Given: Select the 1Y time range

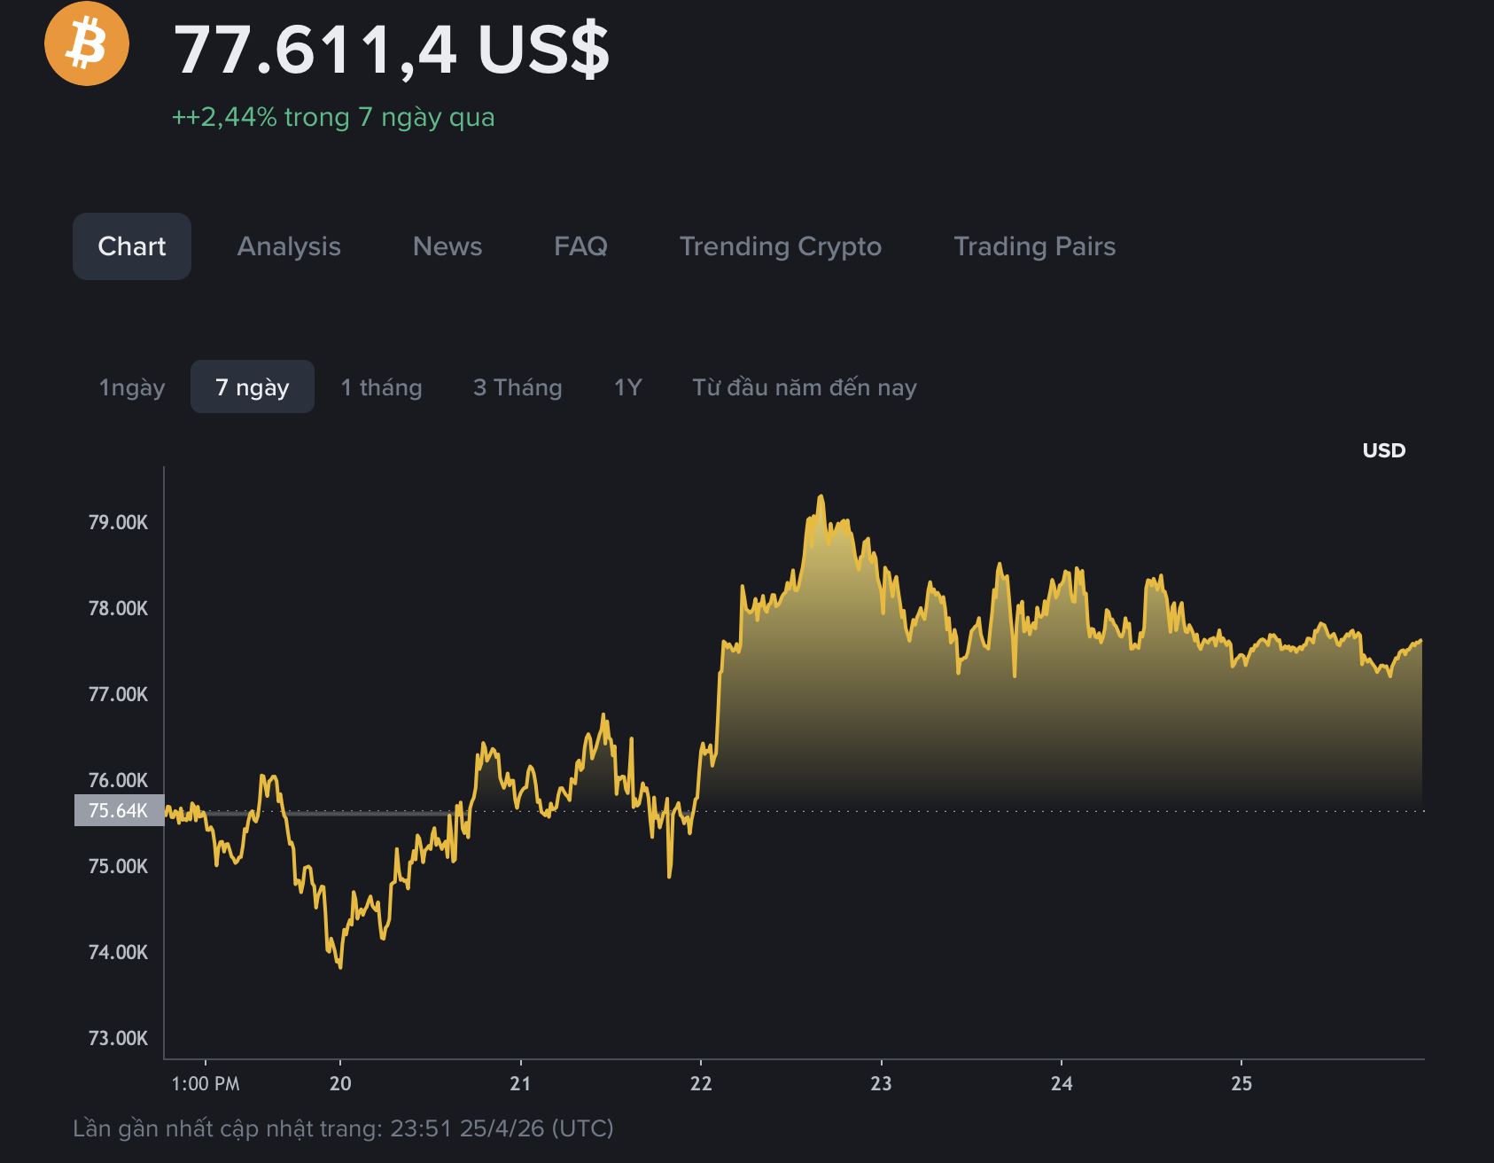Looking at the screenshot, I should 626,386.
